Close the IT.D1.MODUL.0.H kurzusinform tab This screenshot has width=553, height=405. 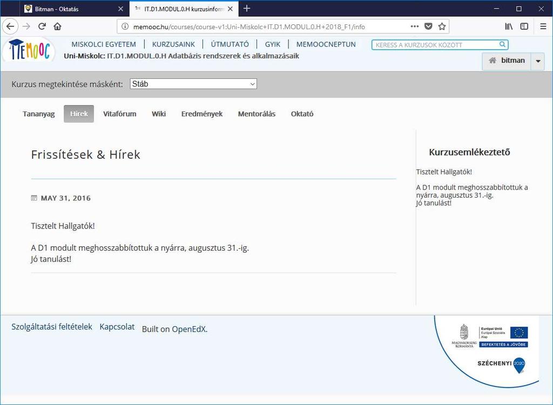(x=230, y=9)
